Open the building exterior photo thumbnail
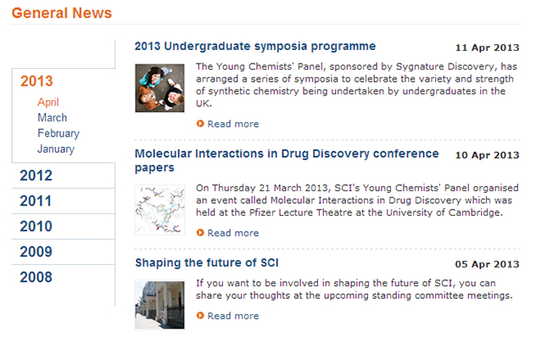Image resolution: width=536 pixels, height=338 pixels. click(159, 305)
